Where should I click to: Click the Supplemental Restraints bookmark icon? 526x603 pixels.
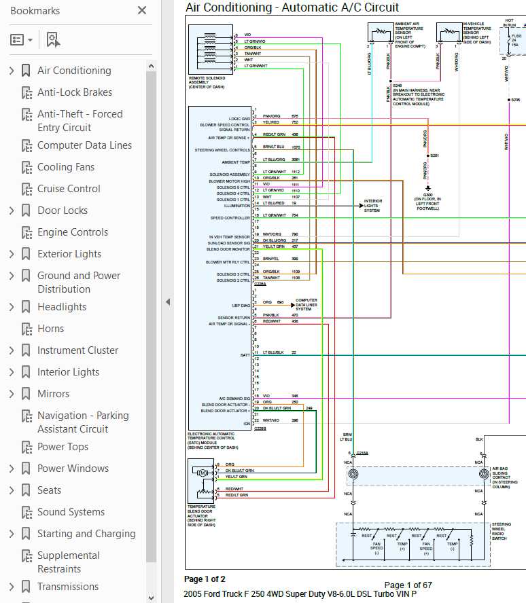(27, 555)
